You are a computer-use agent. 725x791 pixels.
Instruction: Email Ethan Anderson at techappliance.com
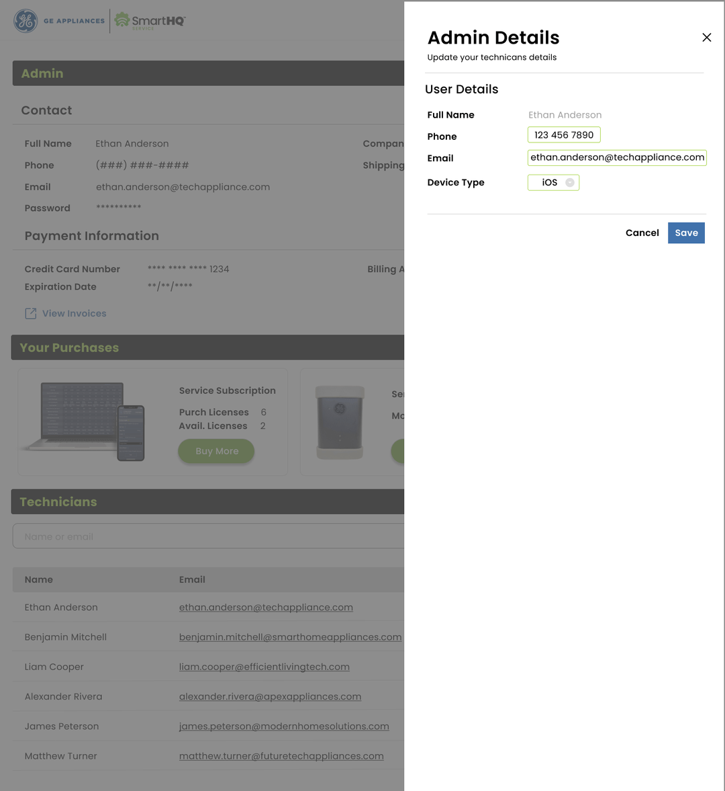point(266,607)
